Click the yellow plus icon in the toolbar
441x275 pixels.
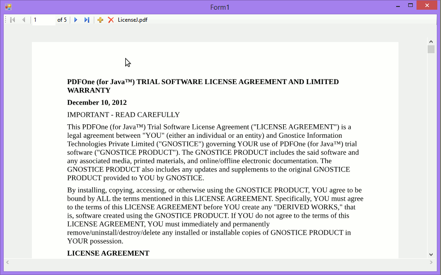[x=100, y=19]
